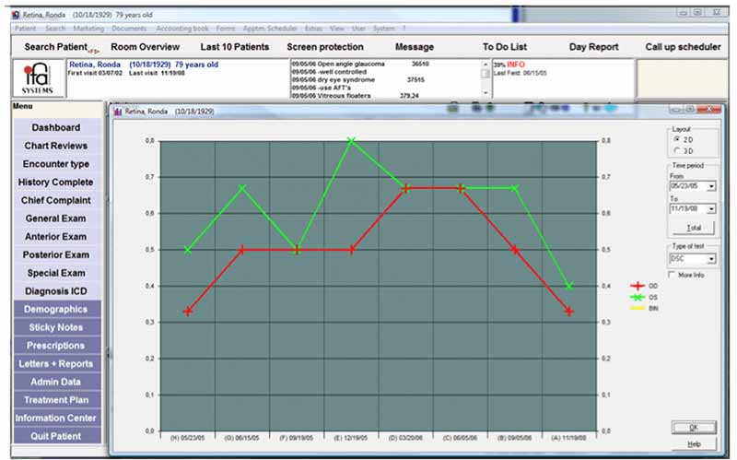This screenshot has height=460, width=737.
Task: Open Chart Reviews
Action: (x=56, y=146)
